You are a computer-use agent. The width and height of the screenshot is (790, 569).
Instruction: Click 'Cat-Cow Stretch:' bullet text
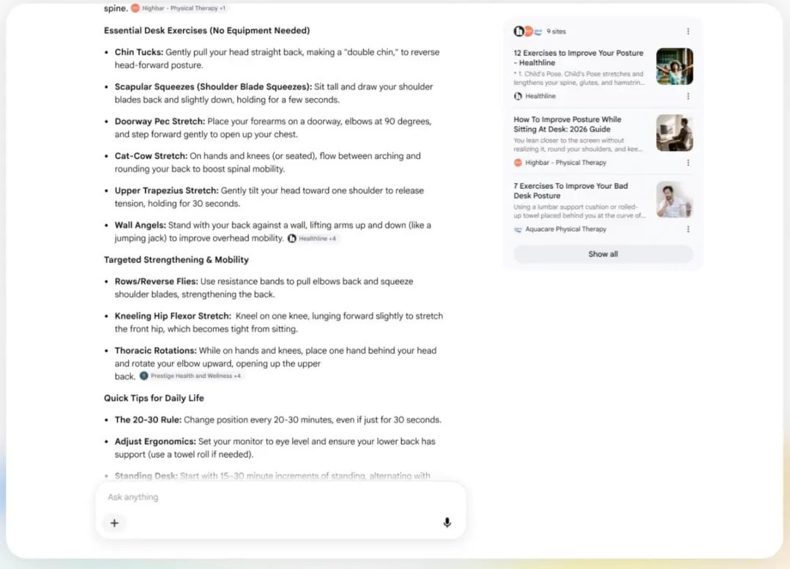[151, 156]
